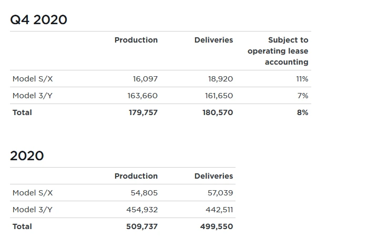Click the Q4 production value 16,097
This screenshot has height=238, width=378.
145,79
